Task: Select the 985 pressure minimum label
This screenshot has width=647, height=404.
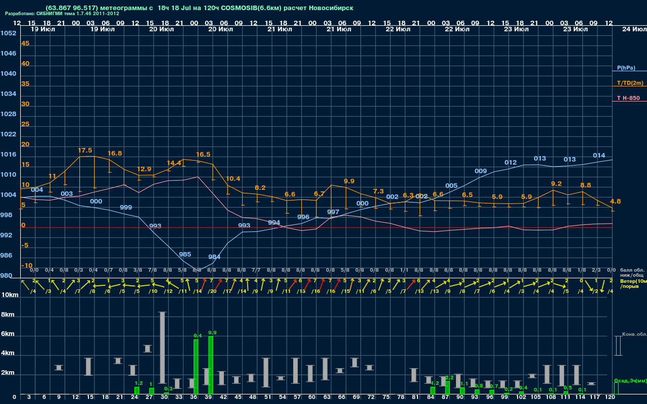Action: pyautogui.click(x=185, y=255)
